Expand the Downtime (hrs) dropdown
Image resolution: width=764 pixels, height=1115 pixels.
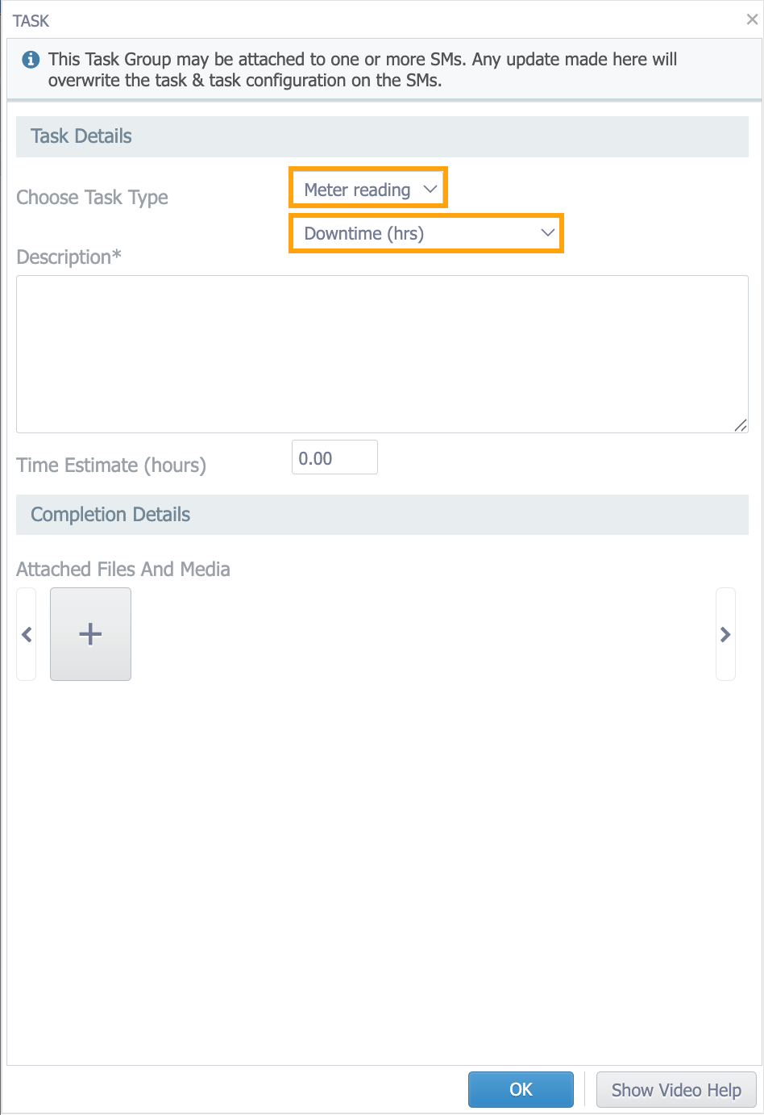(426, 234)
